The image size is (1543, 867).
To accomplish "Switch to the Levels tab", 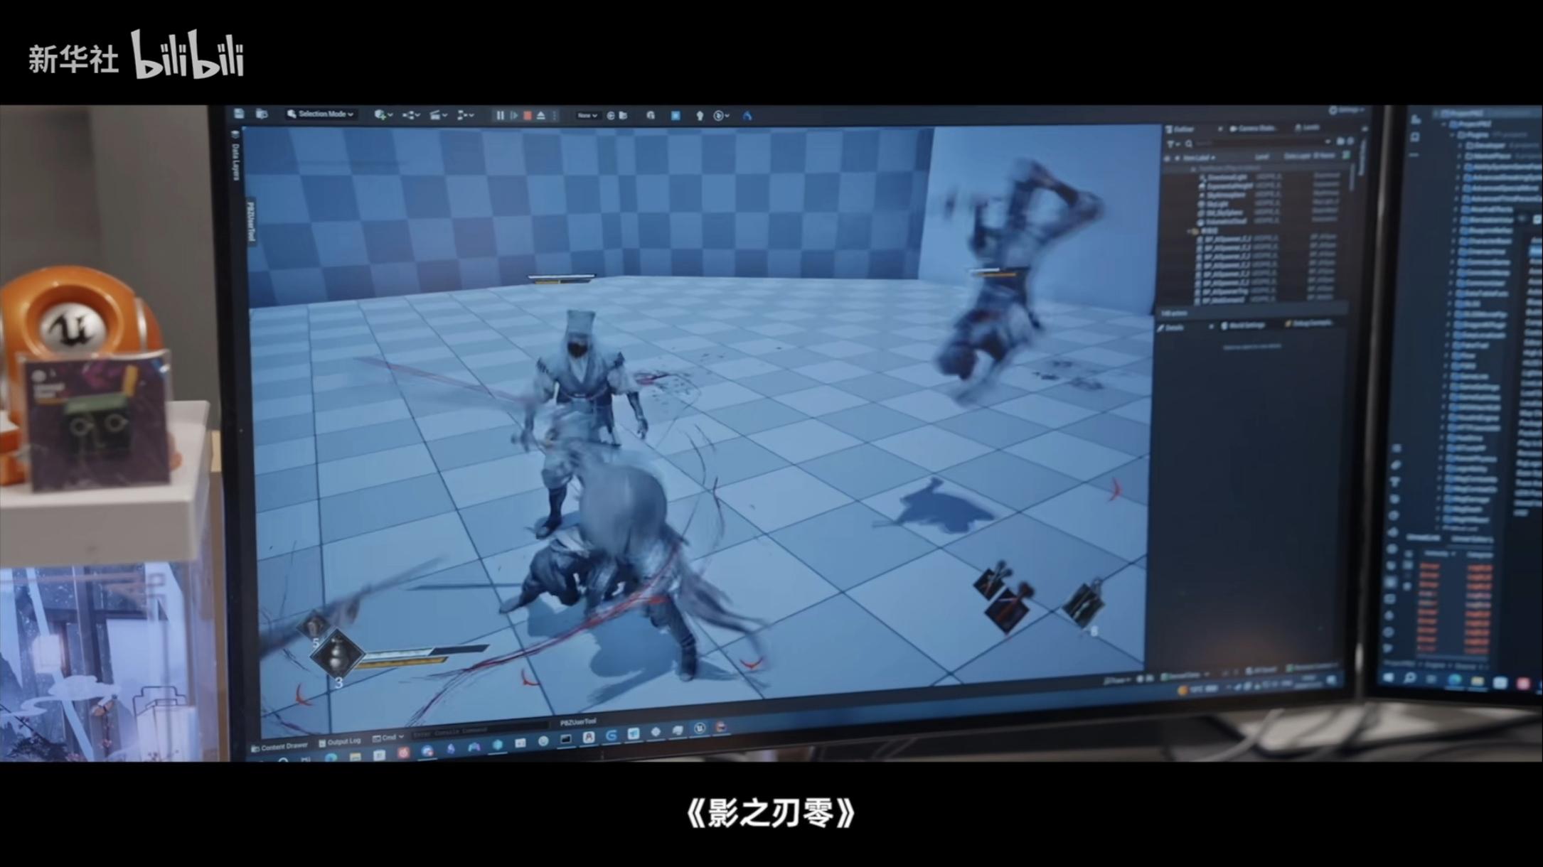I will (1308, 128).
